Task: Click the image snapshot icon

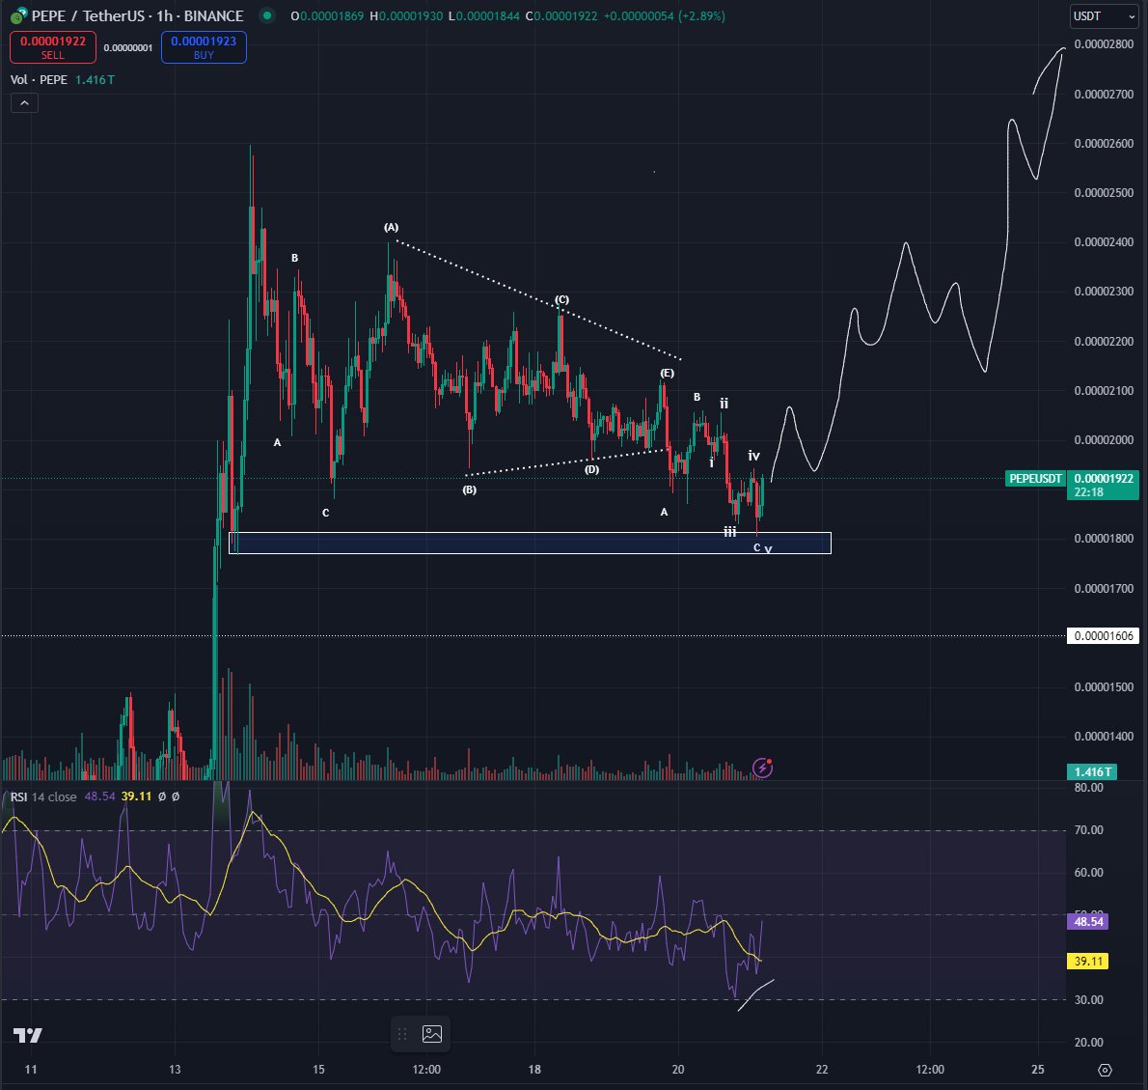Action: point(432,1034)
